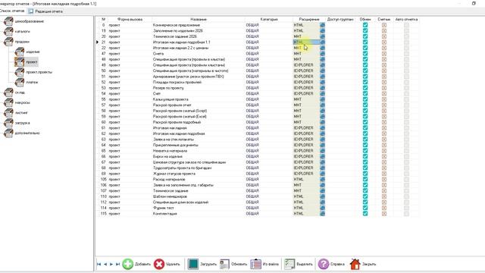Open the склад folder icon

8,93
